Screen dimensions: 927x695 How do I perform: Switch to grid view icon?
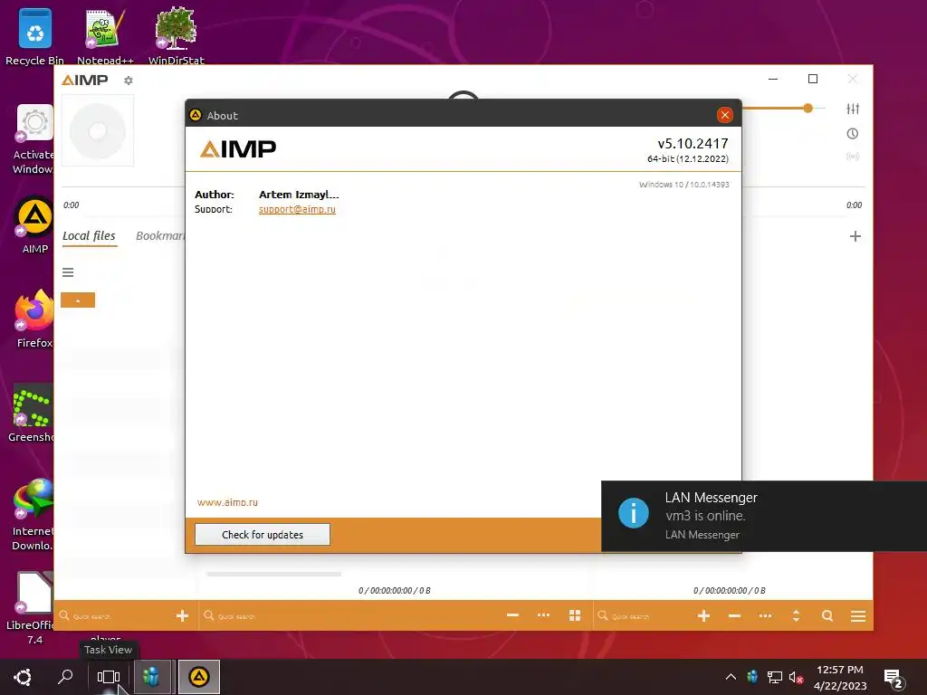pyautogui.click(x=575, y=615)
